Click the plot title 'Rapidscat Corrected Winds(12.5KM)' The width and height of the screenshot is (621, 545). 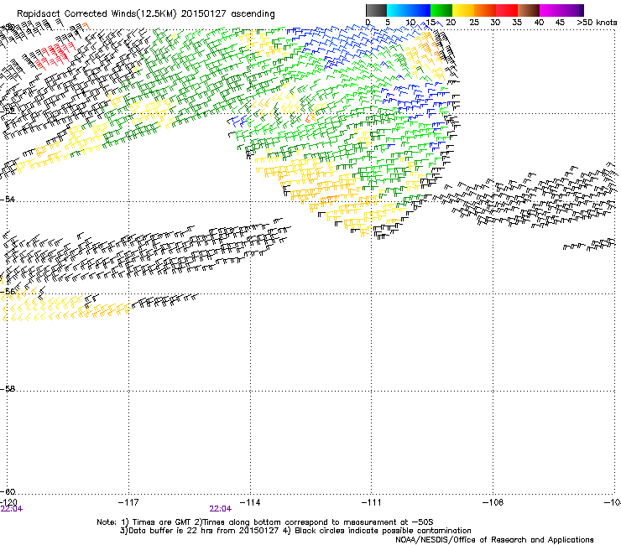click(x=97, y=14)
